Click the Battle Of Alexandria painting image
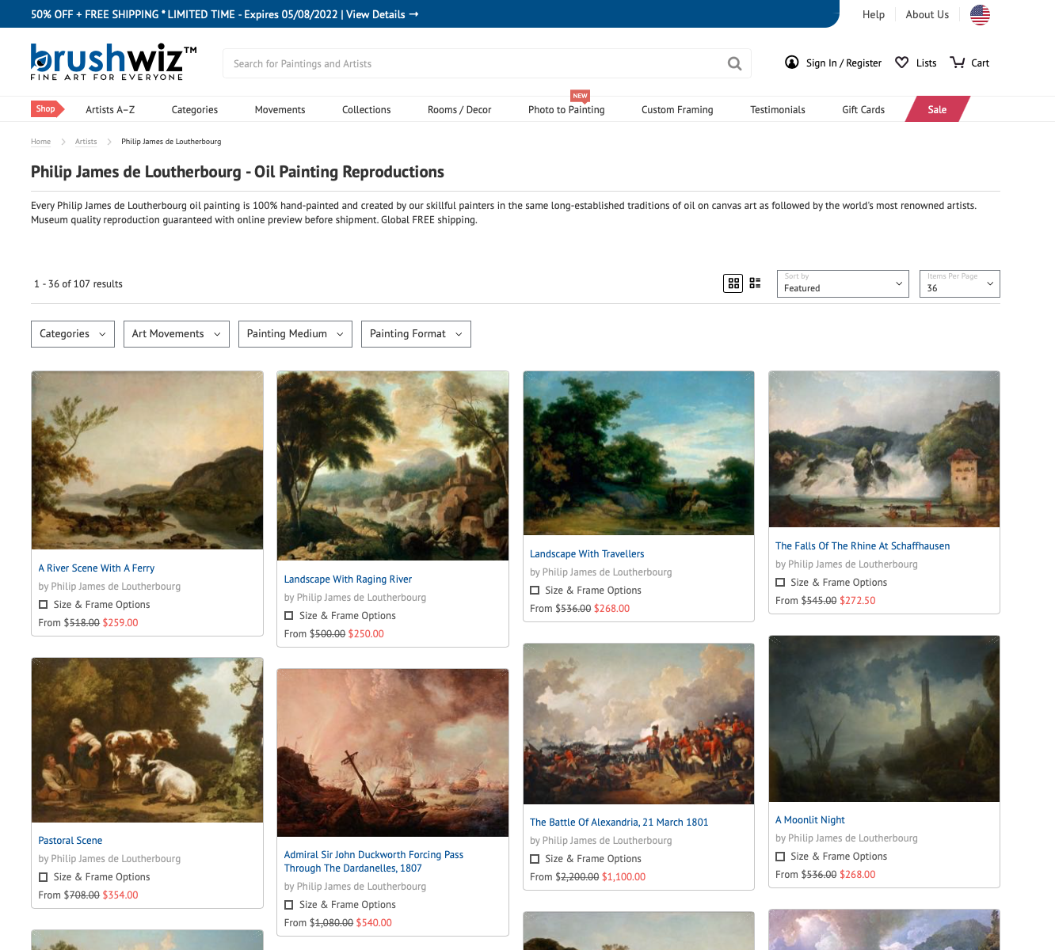Image resolution: width=1055 pixels, height=950 pixels. click(x=638, y=724)
